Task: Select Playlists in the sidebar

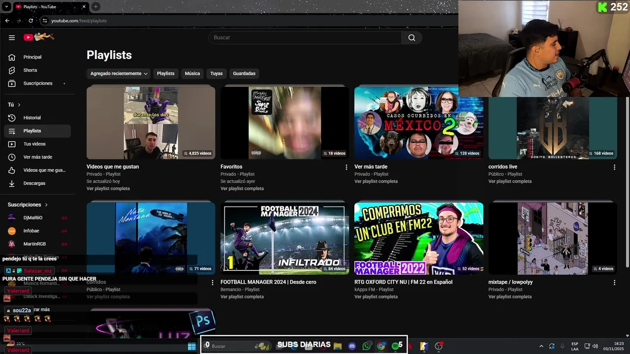Action: pyautogui.click(x=37, y=131)
